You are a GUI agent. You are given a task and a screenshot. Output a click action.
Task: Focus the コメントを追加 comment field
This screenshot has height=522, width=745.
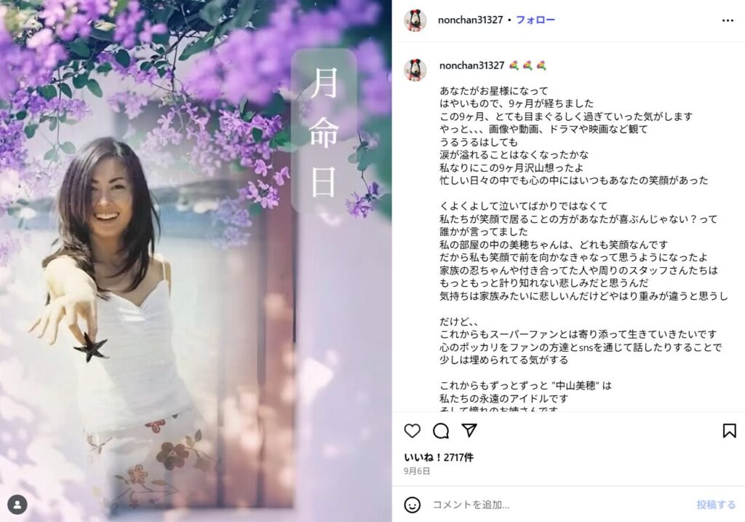pos(561,505)
